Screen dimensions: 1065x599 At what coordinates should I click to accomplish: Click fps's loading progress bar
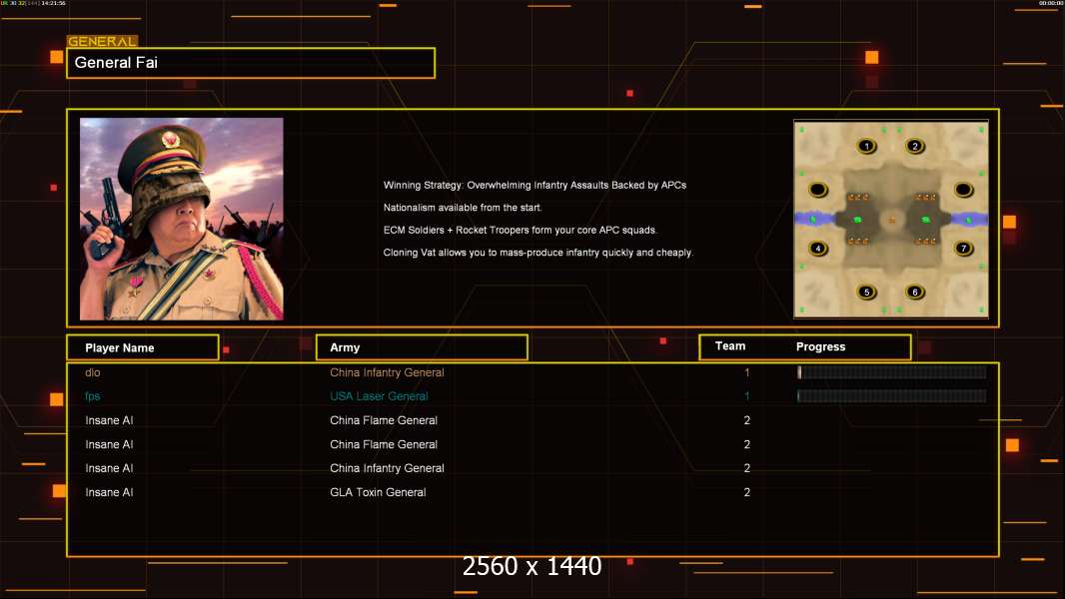coord(892,395)
